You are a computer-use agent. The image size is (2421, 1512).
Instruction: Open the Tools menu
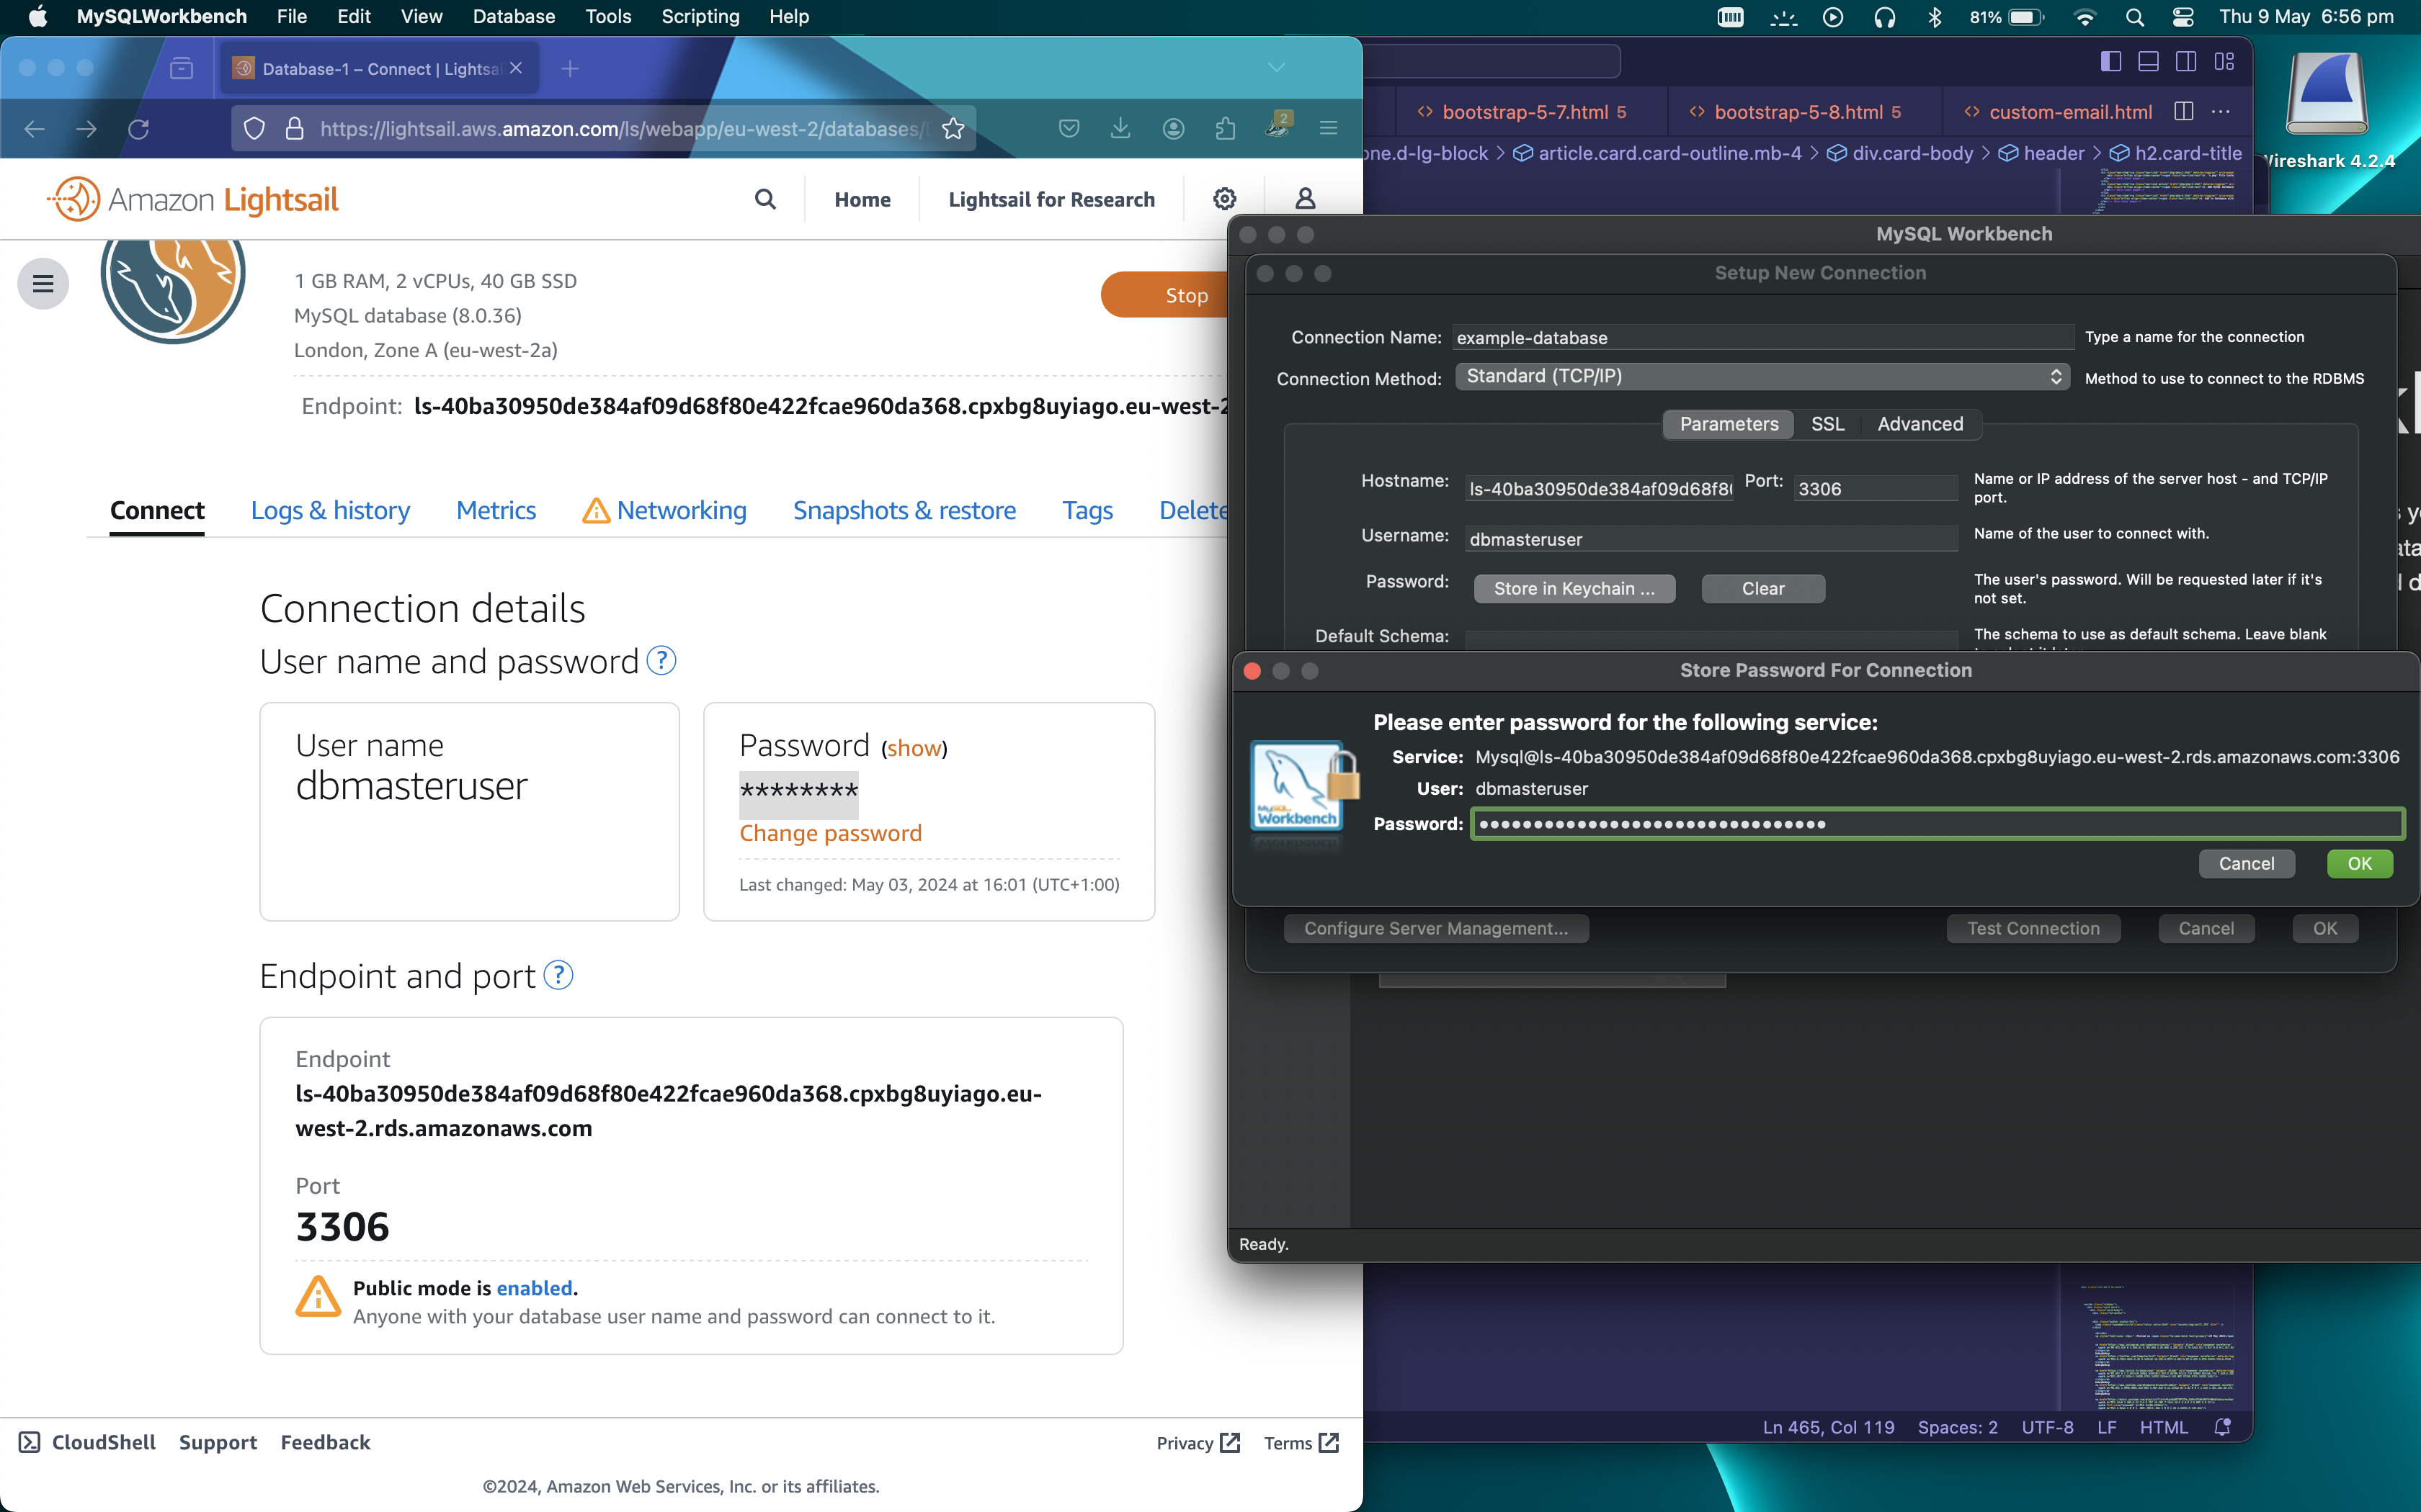click(x=607, y=17)
